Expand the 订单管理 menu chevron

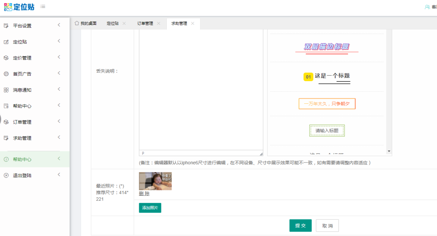pos(59,121)
